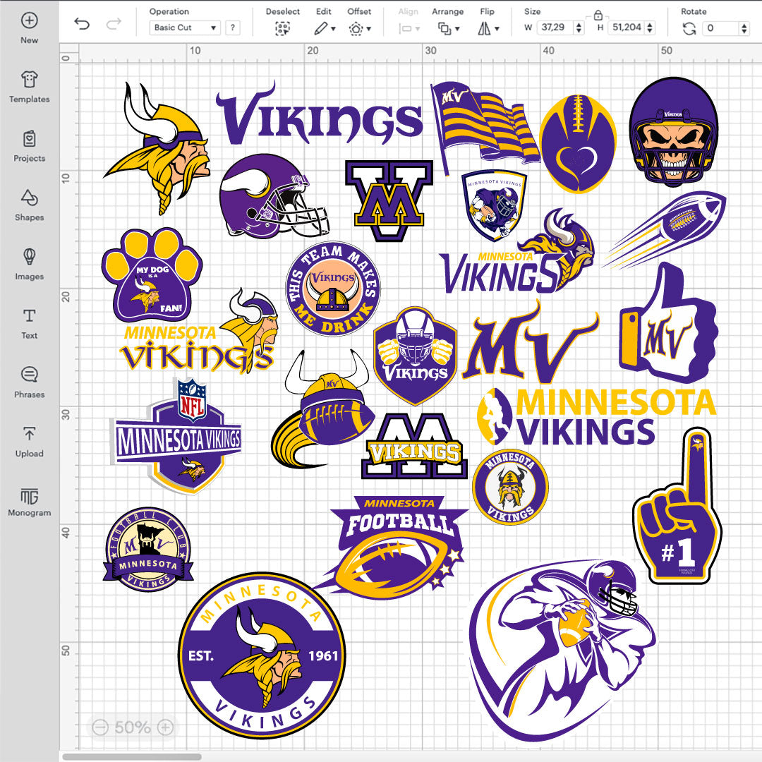
Task: Click the horizontal canvas scrollbar
Action: coord(132,756)
